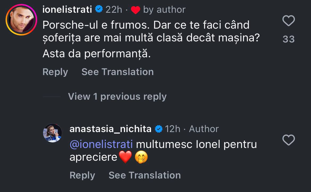
Task: Reply to anastasia_nichita's comment
Action: pos(82,175)
